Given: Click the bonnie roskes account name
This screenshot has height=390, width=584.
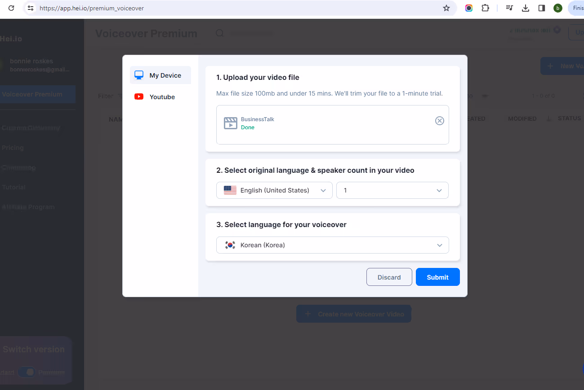Looking at the screenshot, I should pyautogui.click(x=31, y=61).
